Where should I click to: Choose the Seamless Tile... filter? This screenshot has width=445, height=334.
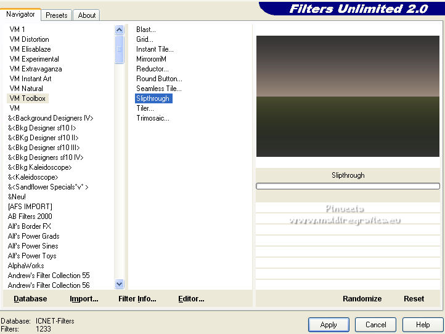[x=159, y=89]
